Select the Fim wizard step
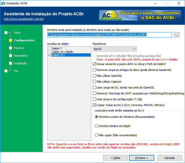The image size is (185, 163). pos(16,71)
